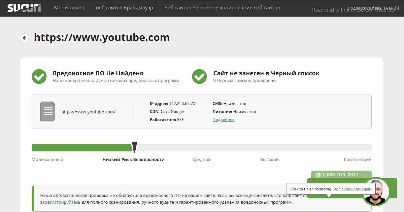Viewport: 404px width, 212px height.
Task: Follow the зарегистрируйтесь link
Action: coord(60,202)
